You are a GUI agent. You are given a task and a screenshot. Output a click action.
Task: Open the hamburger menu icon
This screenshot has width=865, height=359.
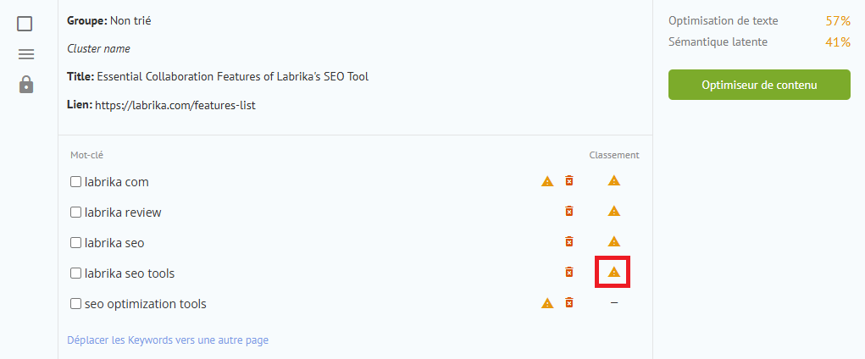[x=26, y=54]
